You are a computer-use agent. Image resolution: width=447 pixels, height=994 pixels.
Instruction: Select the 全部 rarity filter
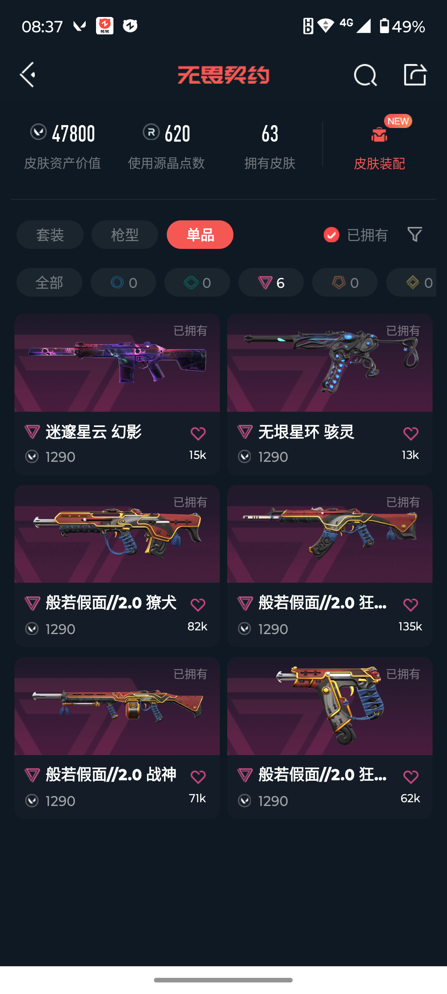point(49,282)
